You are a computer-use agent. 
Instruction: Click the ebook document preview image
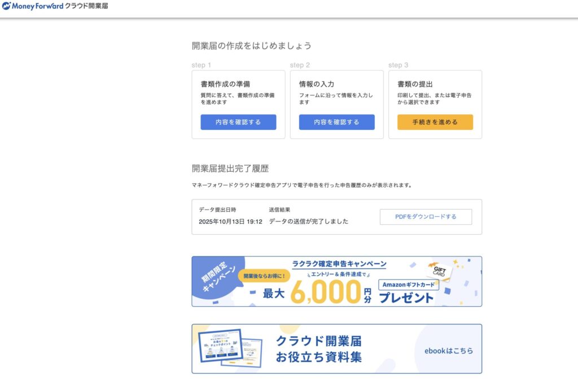[229, 347]
